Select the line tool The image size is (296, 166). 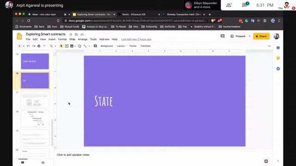pyautogui.click(x=85, y=46)
